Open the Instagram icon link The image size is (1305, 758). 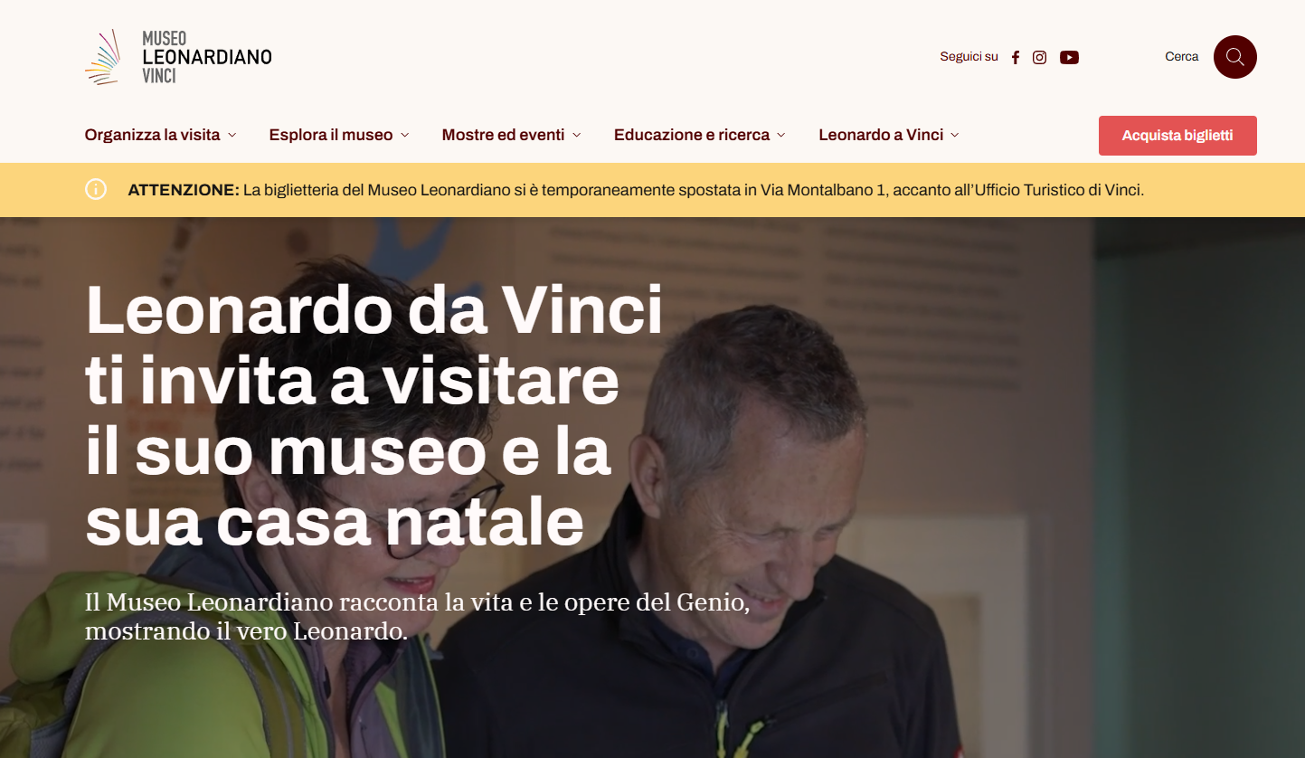tap(1040, 57)
